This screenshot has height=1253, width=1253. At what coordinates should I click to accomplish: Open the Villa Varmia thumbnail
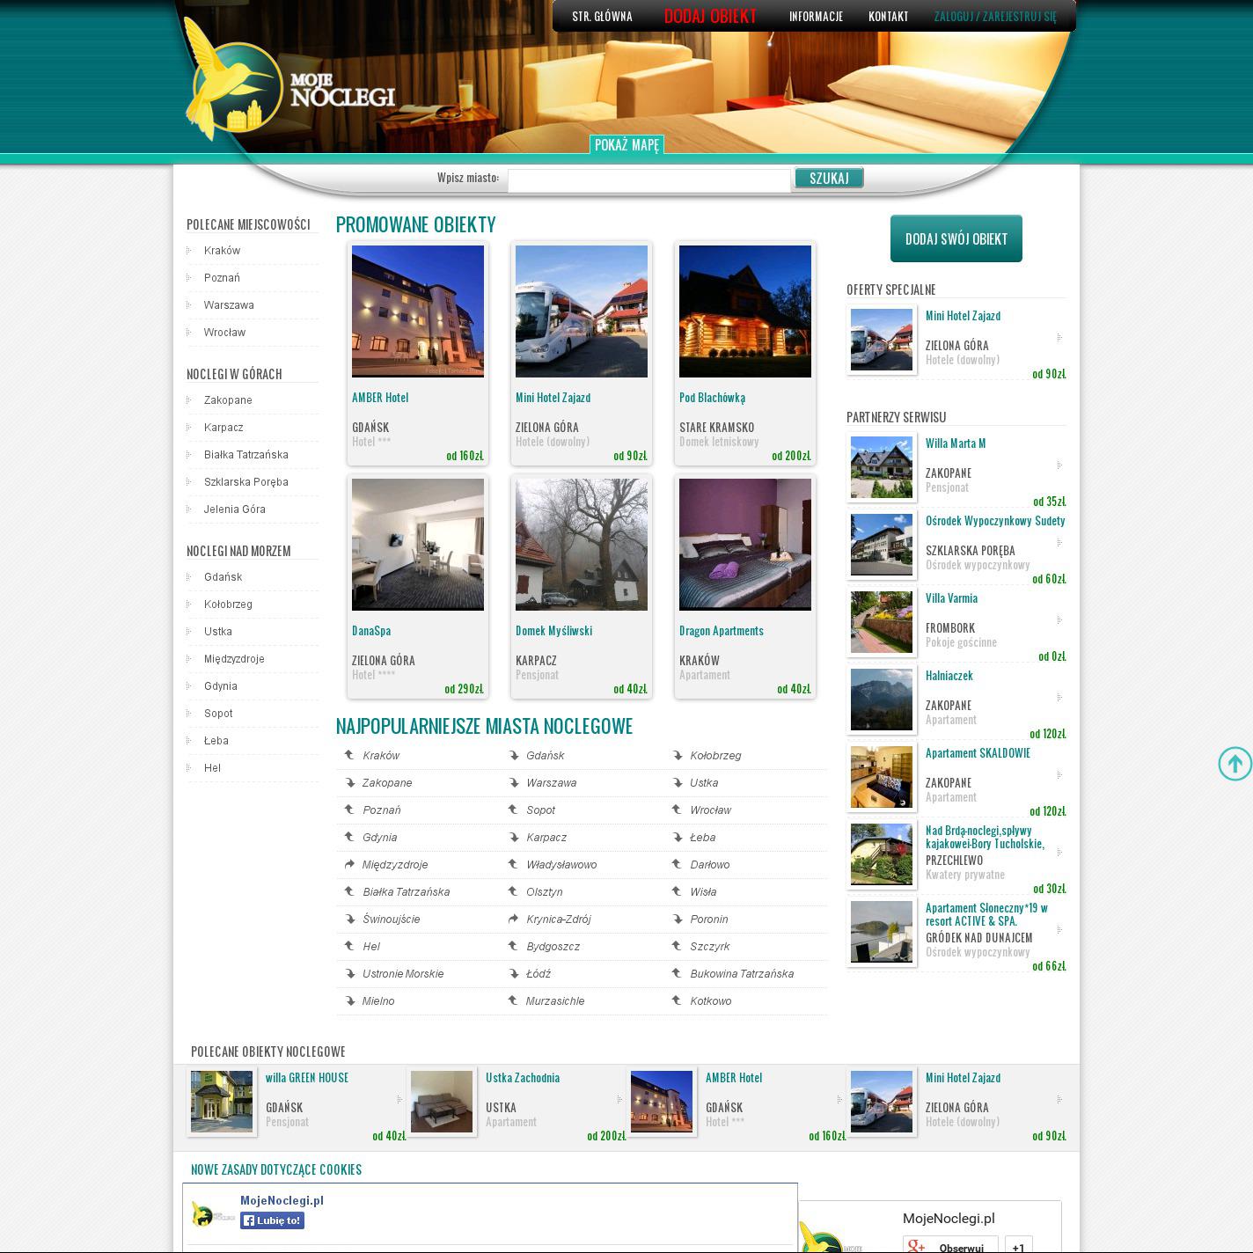click(x=882, y=622)
